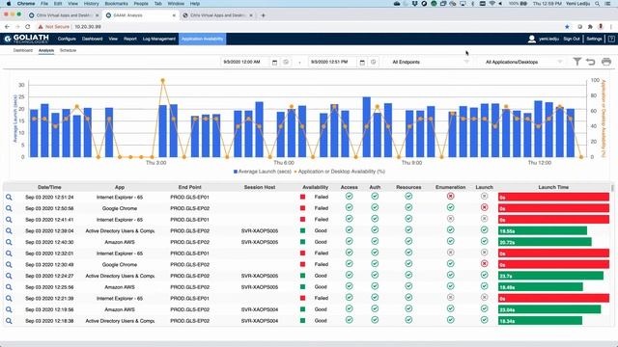This screenshot has width=618, height=347.
Task: Inspect the 12:40:30 Amazon AWS entry
Action: pyautogui.click(x=9, y=242)
